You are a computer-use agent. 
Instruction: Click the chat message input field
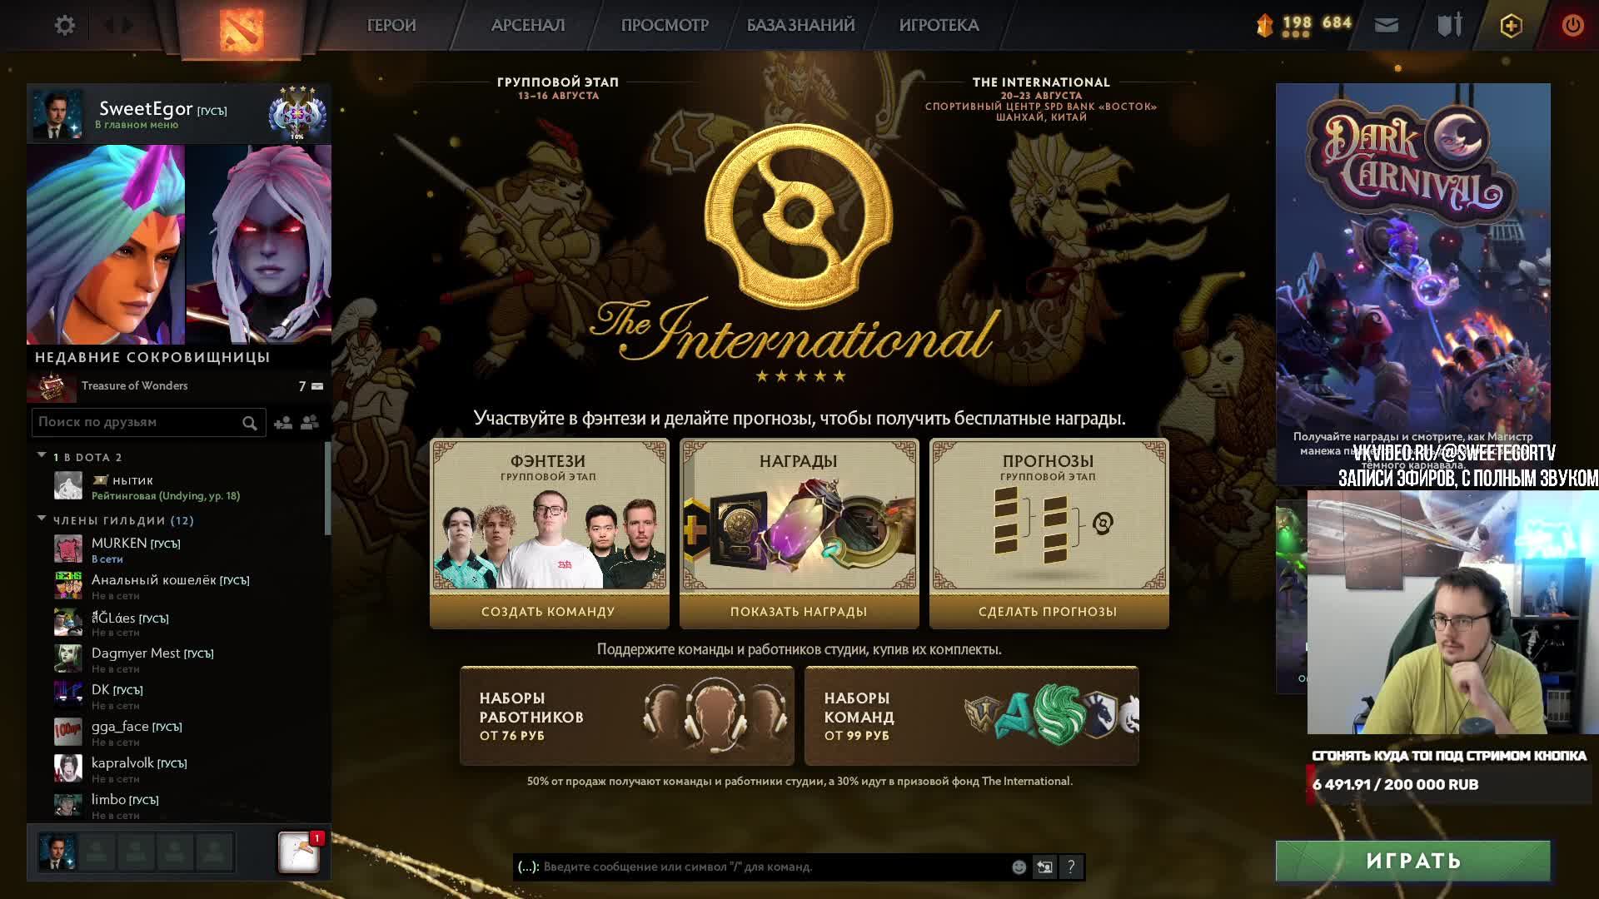pos(775,867)
